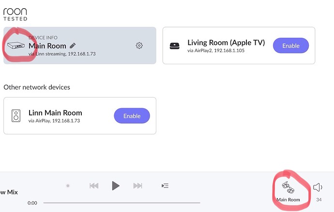This screenshot has height=212, width=334.
Task: Click the Linn Main Room speaker icon
Action: click(16, 116)
